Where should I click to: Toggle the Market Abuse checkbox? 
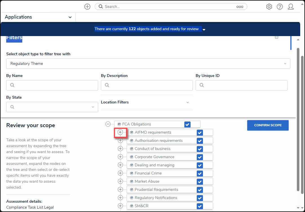[x=200, y=182]
